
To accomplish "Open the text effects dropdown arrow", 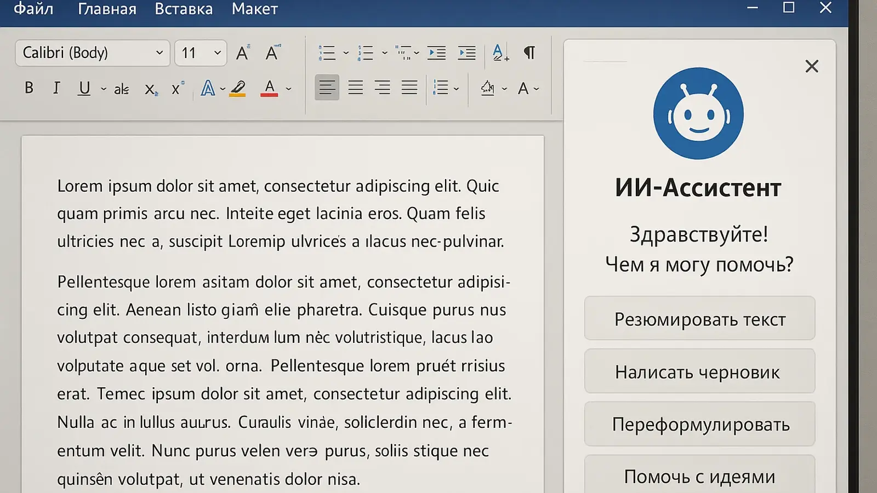I will pyautogui.click(x=223, y=89).
